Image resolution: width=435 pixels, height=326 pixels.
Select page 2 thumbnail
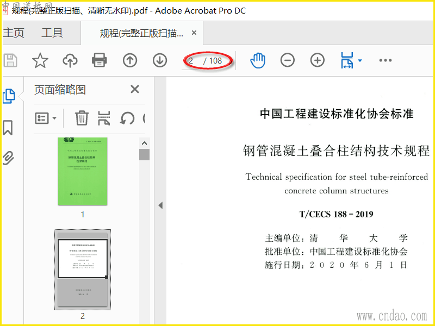pos(83,269)
